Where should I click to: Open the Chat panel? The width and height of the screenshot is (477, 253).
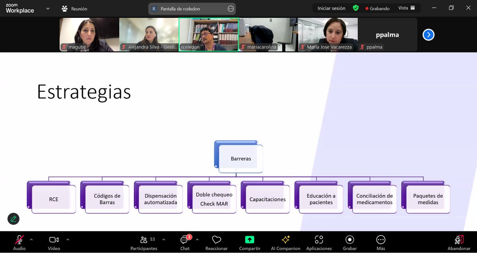185,242
